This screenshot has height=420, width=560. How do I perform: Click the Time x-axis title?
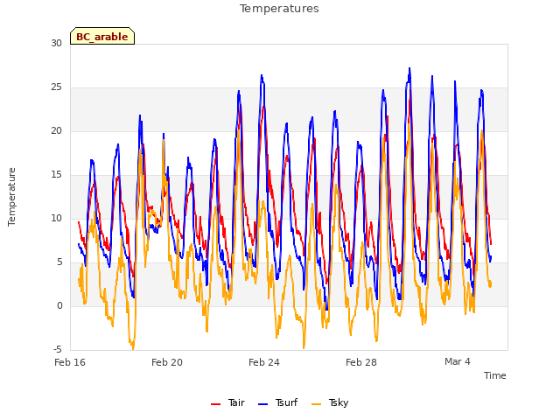coord(495,375)
